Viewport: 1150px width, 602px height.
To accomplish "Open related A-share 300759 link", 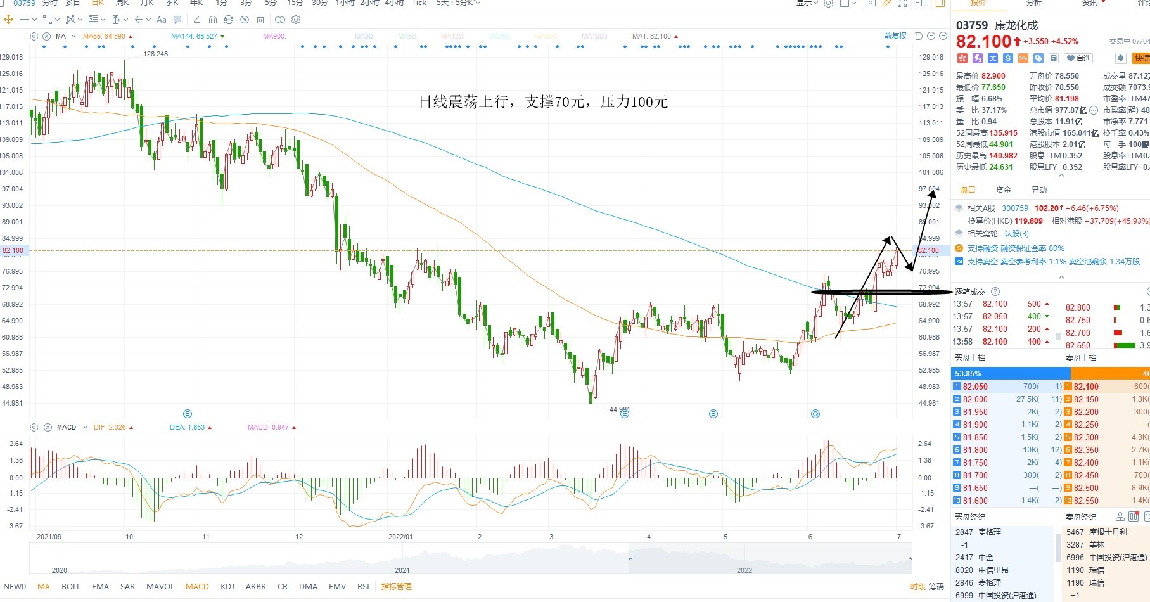I will 1015,208.
